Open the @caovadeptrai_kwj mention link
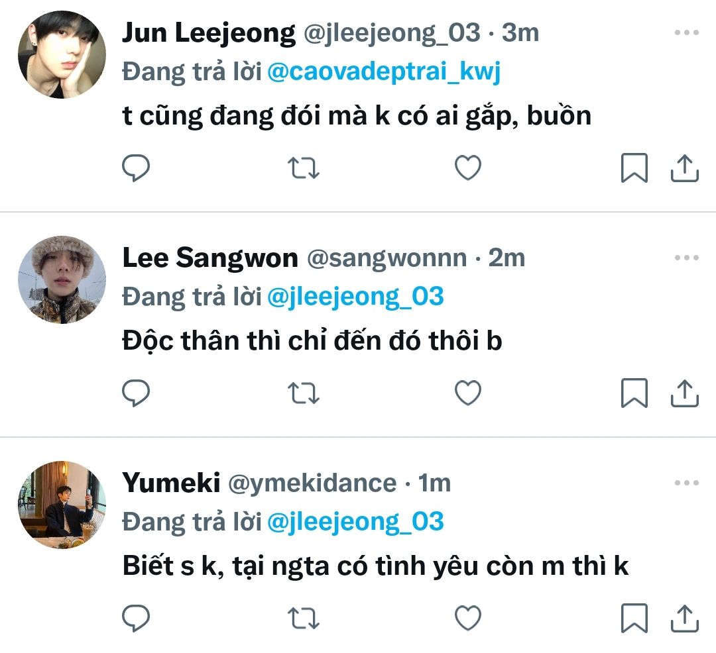Viewport: 716px width, 653px height. (x=384, y=72)
